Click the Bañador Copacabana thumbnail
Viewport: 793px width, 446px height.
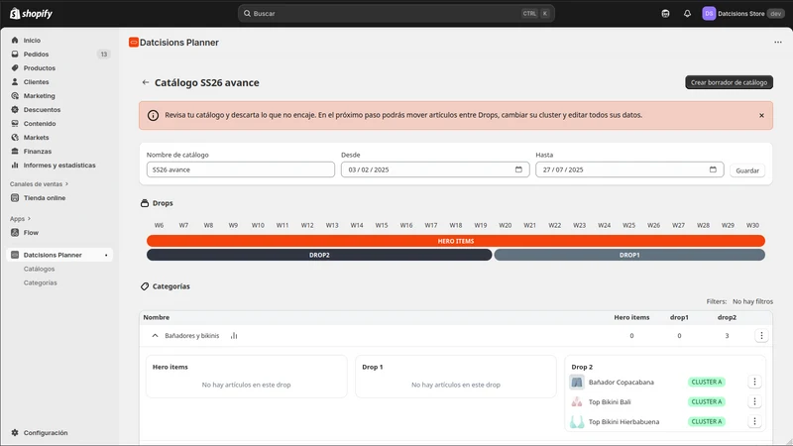click(x=577, y=382)
